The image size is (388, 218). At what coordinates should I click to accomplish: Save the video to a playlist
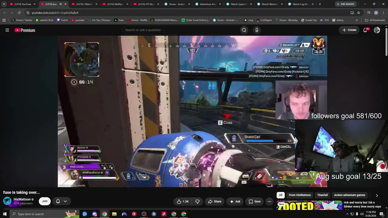tap(254, 201)
